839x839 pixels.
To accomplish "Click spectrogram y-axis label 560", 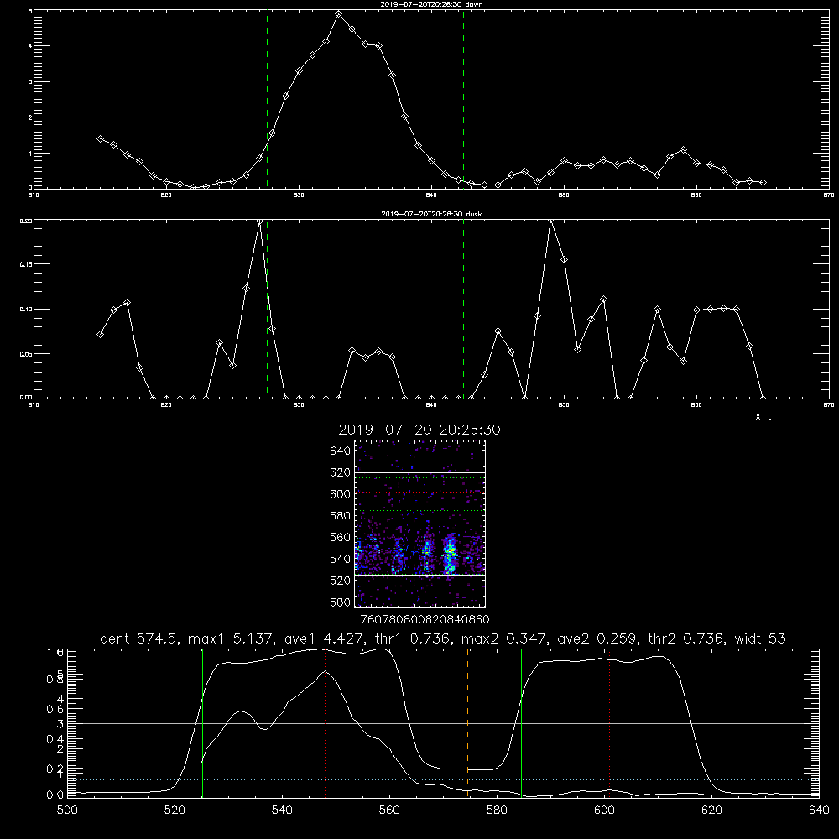I will point(341,537).
